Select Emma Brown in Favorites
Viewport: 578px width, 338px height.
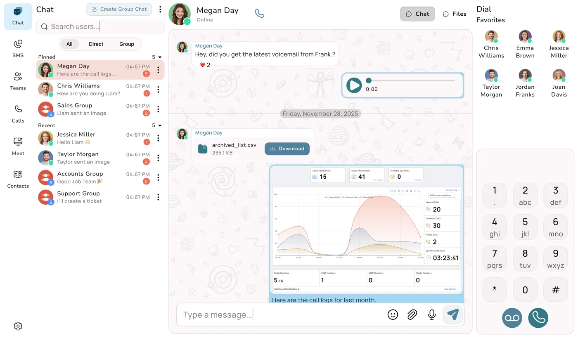(x=525, y=44)
